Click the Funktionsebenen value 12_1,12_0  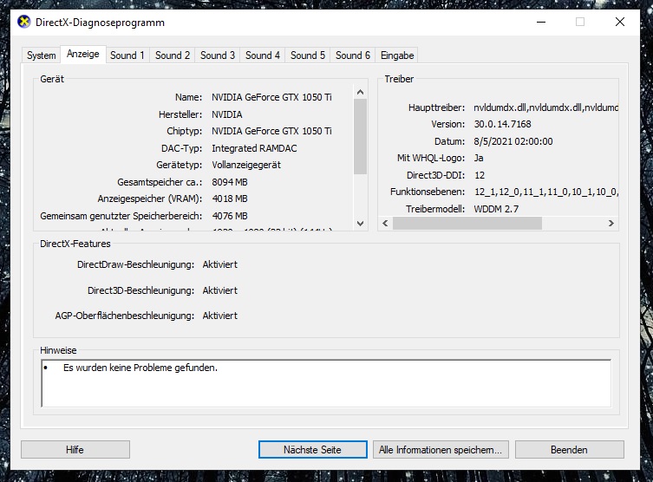click(x=546, y=192)
